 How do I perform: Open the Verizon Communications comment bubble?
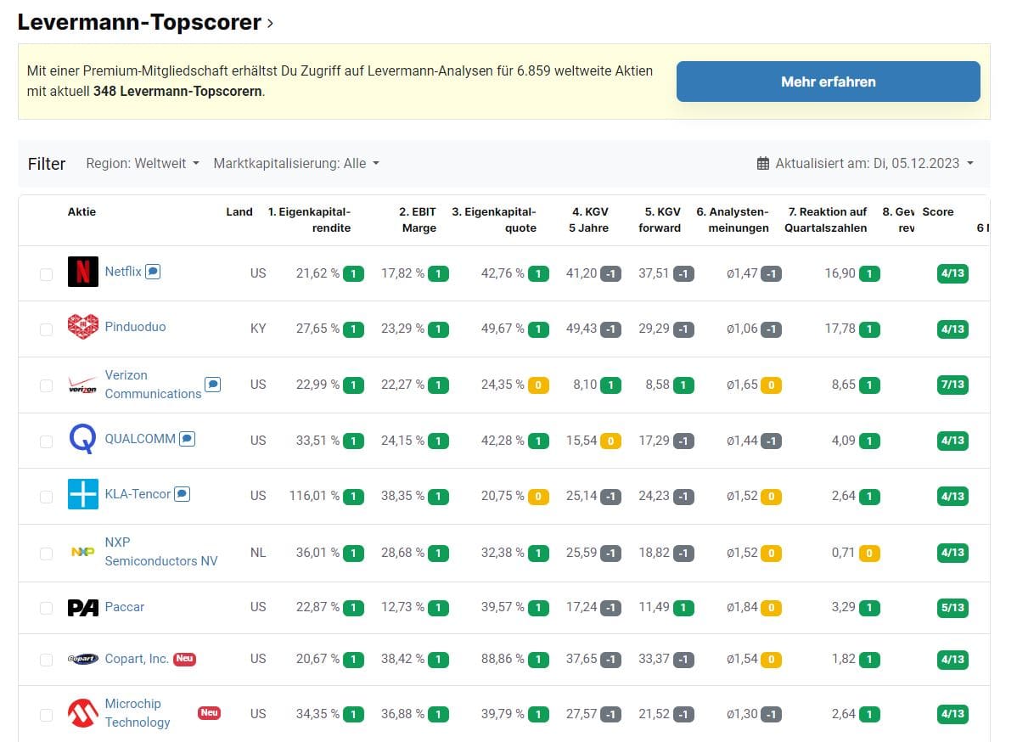coord(213,385)
